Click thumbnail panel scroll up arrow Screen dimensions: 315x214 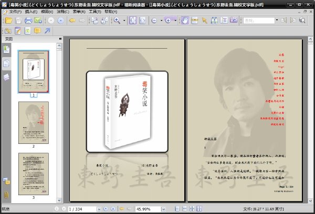point(59,46)
